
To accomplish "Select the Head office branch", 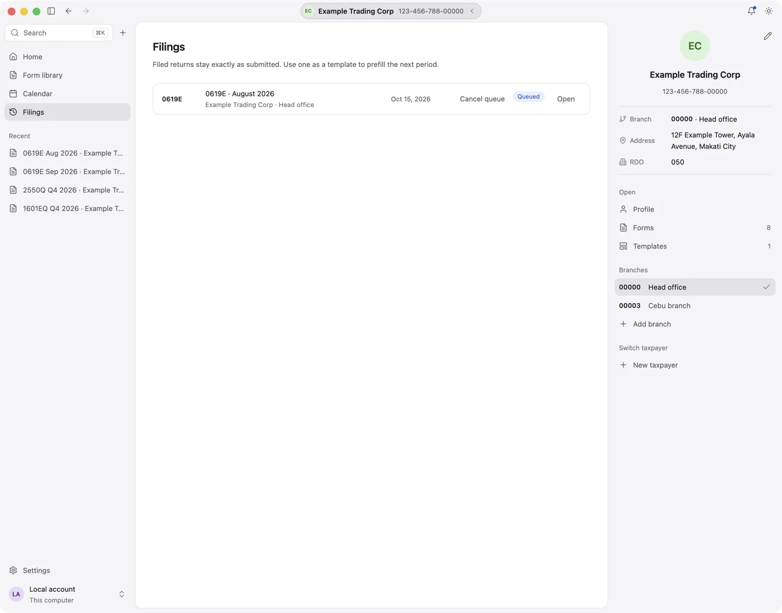I will click(x=695, y=287).
